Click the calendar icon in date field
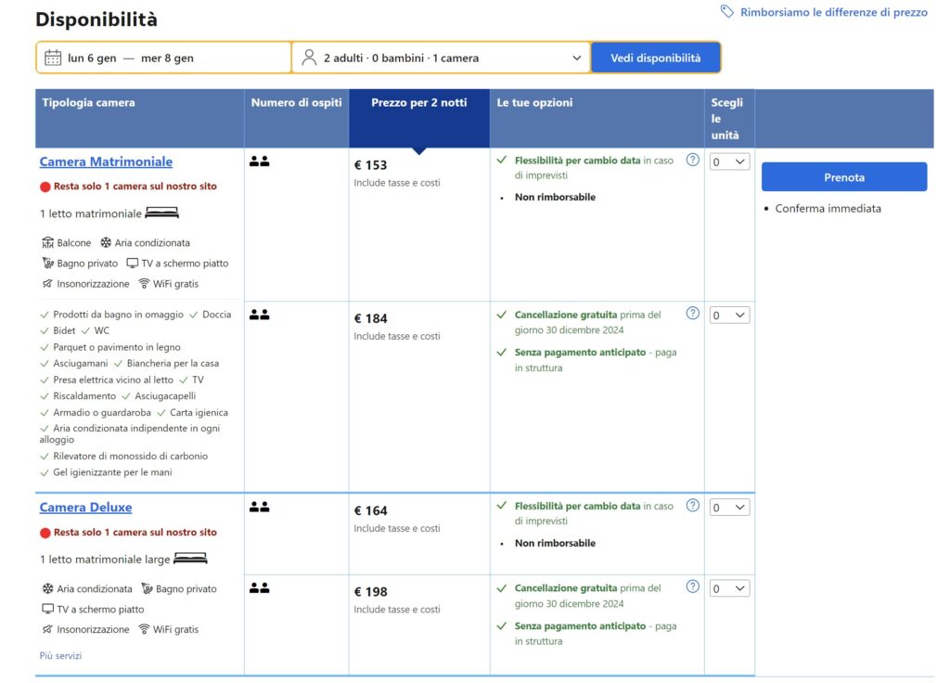Screen dimensions: 950x683 point(53,58)
